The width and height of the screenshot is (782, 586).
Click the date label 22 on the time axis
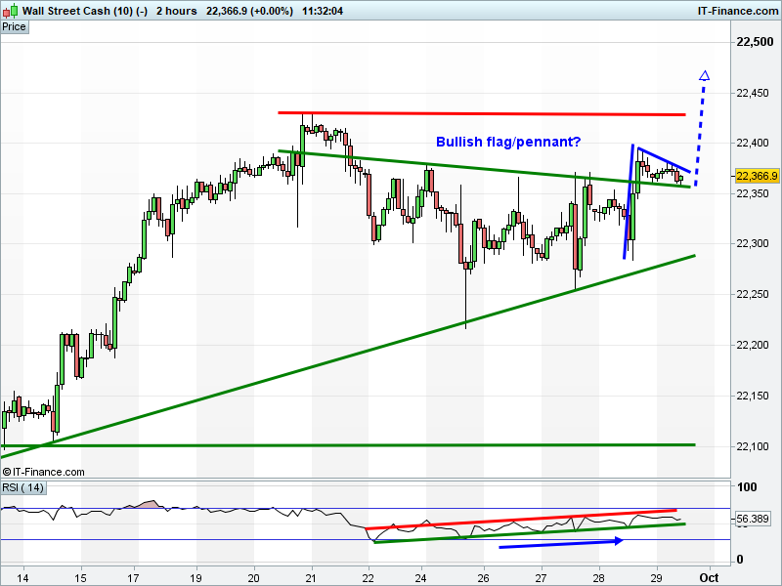[368, 578]
